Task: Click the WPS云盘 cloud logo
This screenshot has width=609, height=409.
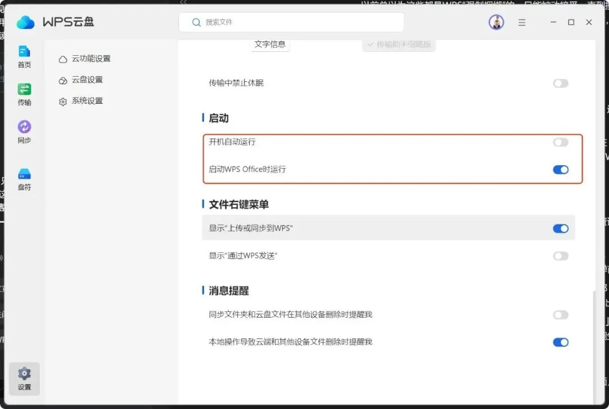Action: pos(25,22)
